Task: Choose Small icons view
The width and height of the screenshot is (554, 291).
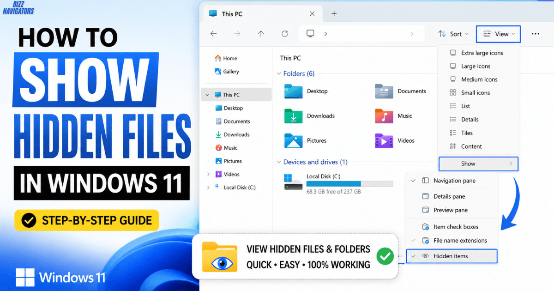Action: click(478, 93)
